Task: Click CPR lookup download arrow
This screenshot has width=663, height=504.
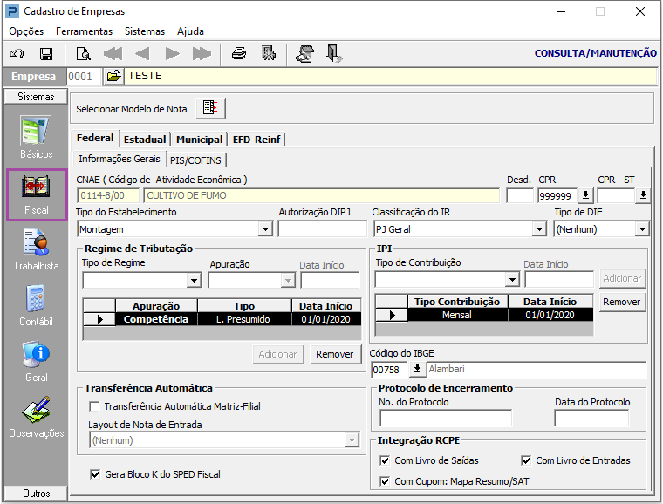Action: 585,195
